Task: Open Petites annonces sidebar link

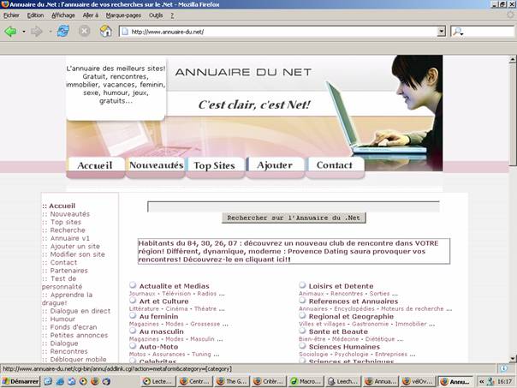Action: point(79,335)
